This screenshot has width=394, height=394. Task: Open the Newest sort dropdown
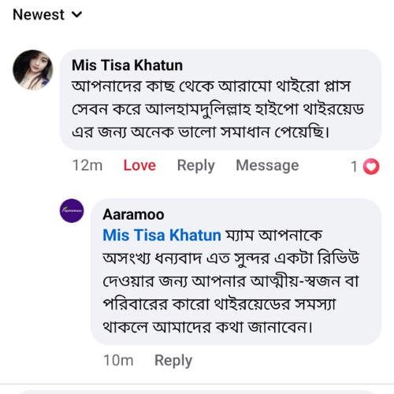click(x=47, y=14)
